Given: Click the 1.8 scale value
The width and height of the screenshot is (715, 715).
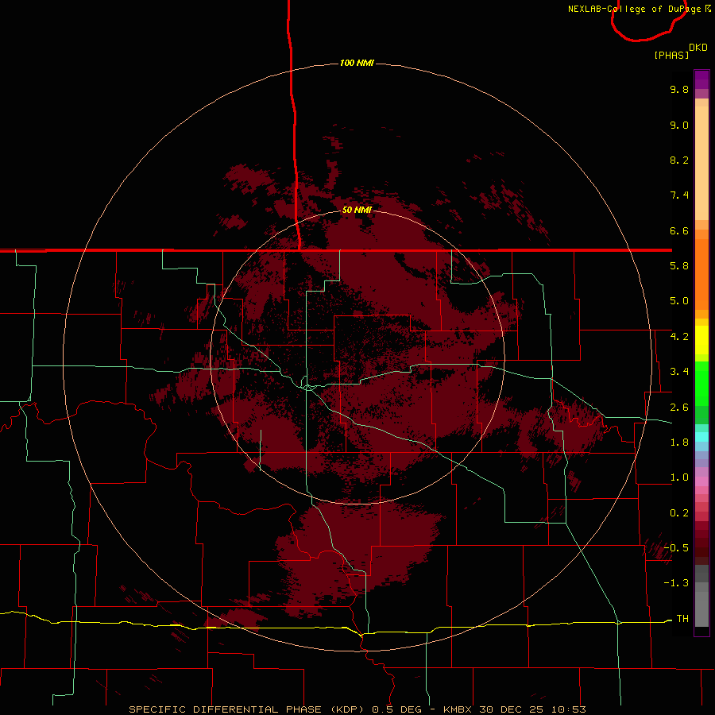Looking at the screenshot, I should (x=679, y=443).
